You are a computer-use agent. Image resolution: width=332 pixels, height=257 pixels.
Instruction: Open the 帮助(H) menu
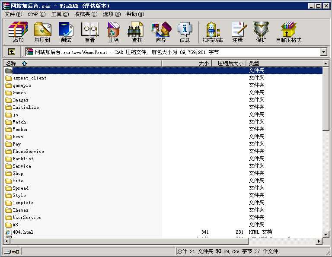click(x=135, y=14)
